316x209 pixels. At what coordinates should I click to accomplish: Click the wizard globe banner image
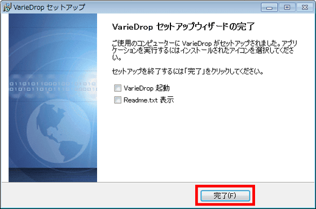(x=53, y=98)
